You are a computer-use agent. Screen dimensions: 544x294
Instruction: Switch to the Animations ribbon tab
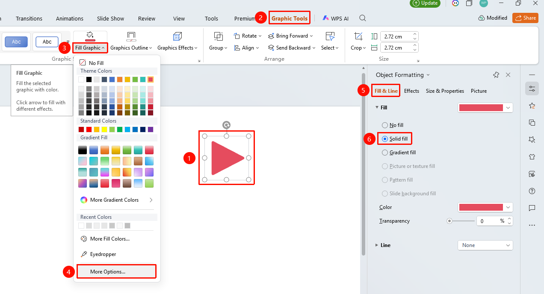point(70,18)
